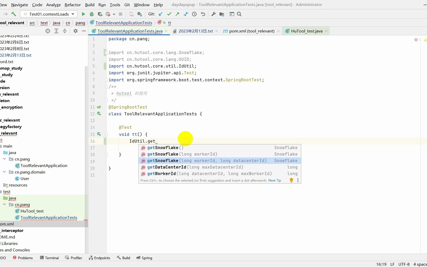427x267 pixels.
Task: Collapse the cn.pang package under test
Action: [4, 204]
